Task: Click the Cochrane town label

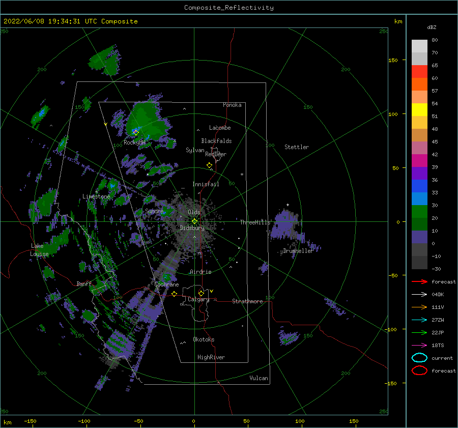Action: click(166, 284)
